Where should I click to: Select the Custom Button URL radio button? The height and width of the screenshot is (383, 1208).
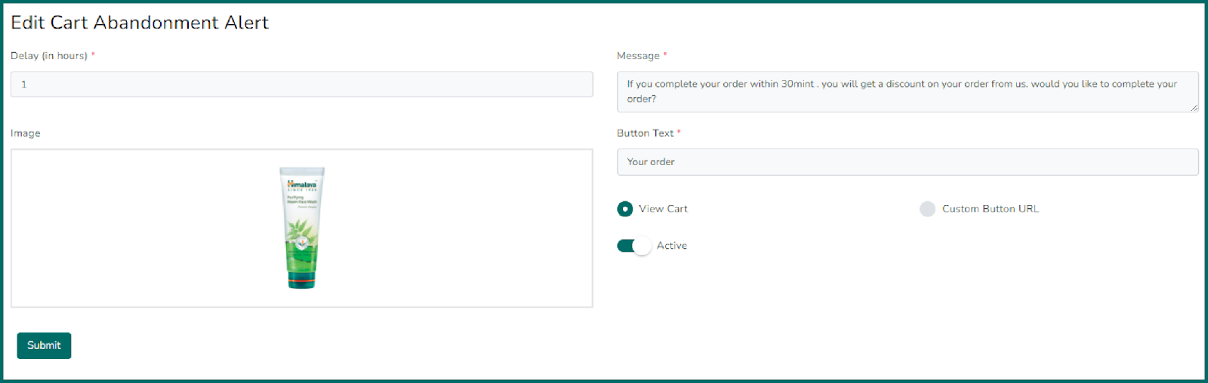tap(927, 209)
